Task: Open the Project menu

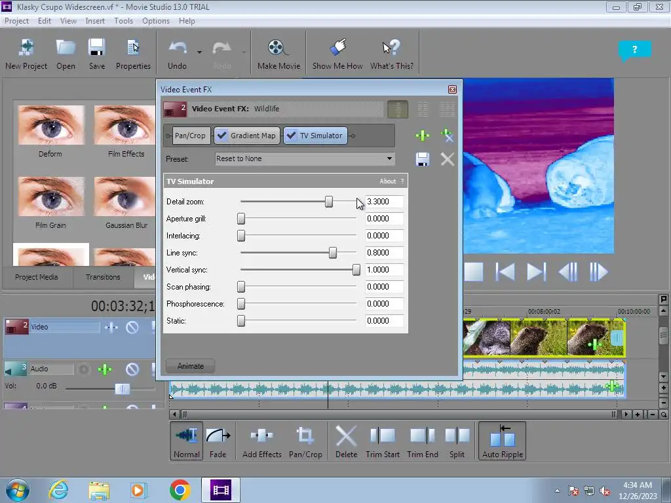Action: pyautogui.click(x=16, y=20)
